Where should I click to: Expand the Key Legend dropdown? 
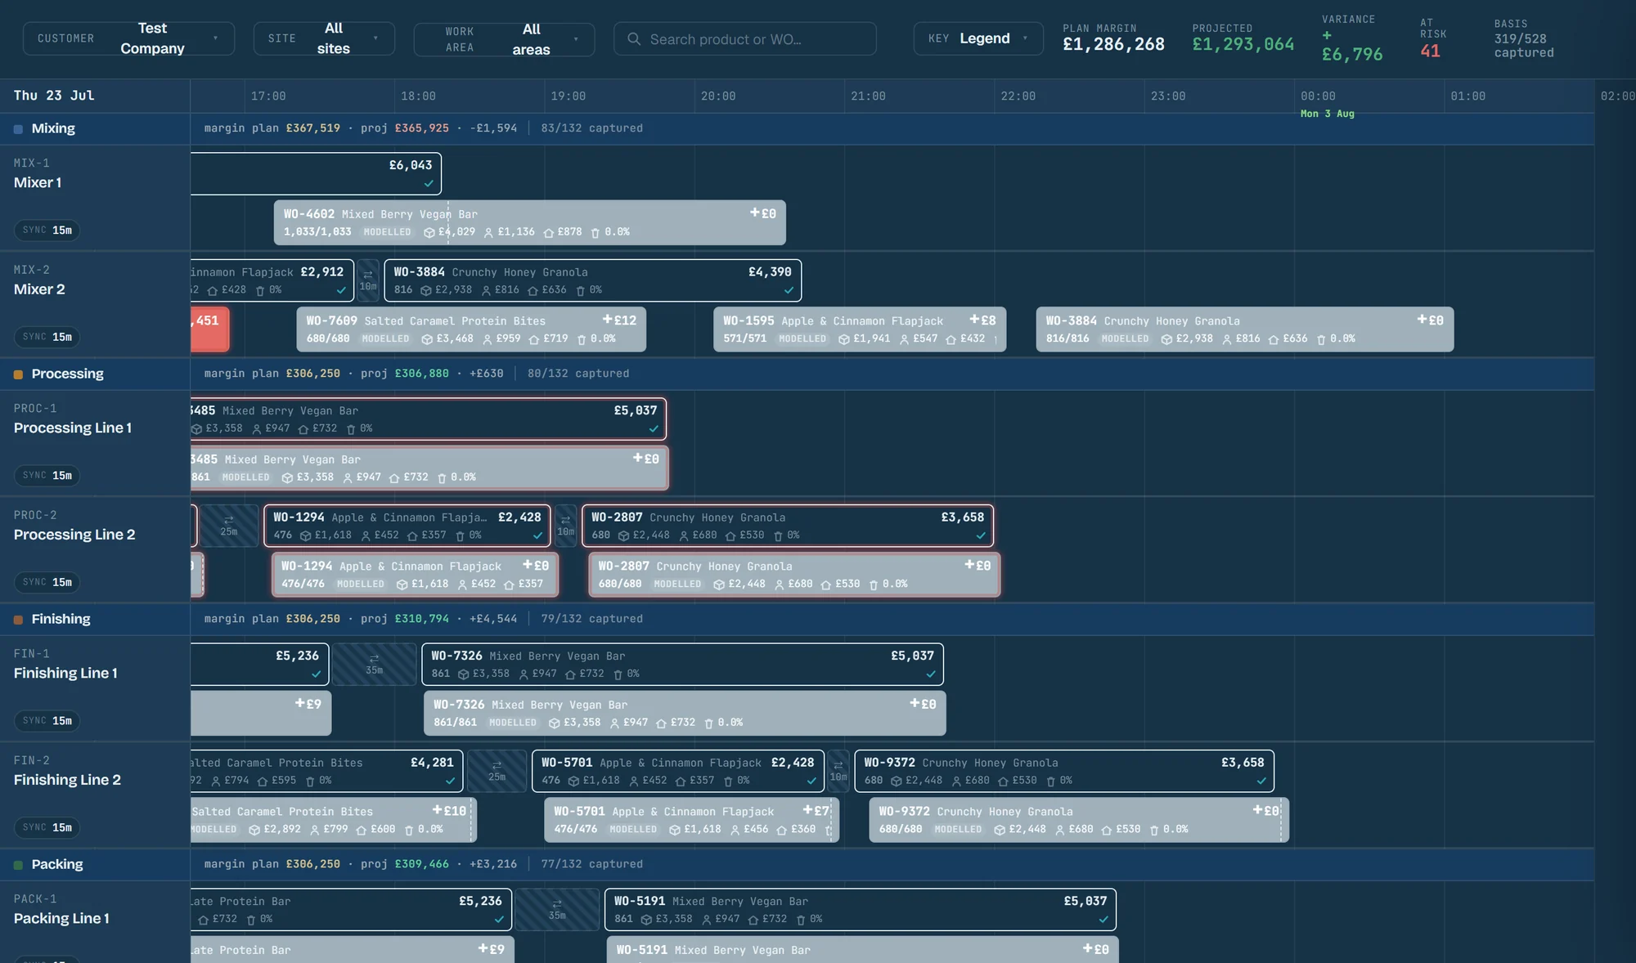coord(978,38)
